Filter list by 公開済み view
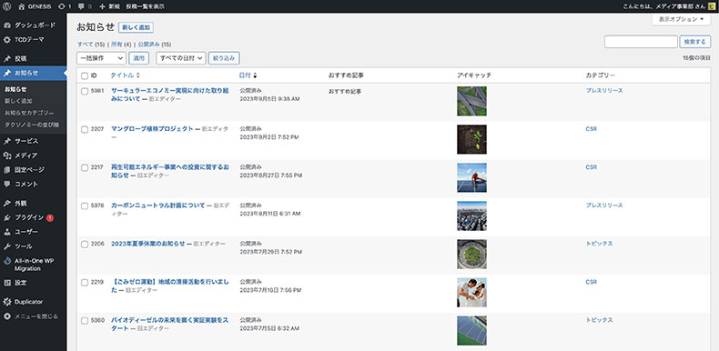719x351 pixels. (148, 45)
